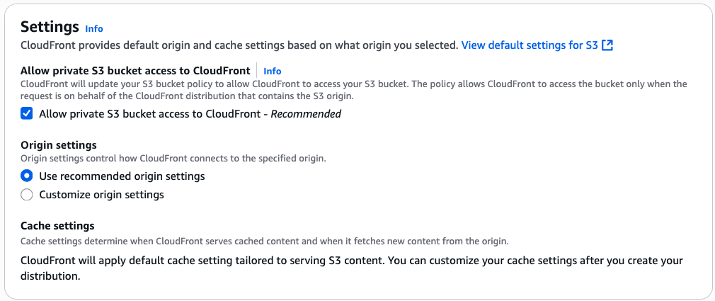Image resolution: width=715 pixels, height=301 pixels.
Task: Click the 'CloudFront provides default origin' description text
Action: pos(239,45)
